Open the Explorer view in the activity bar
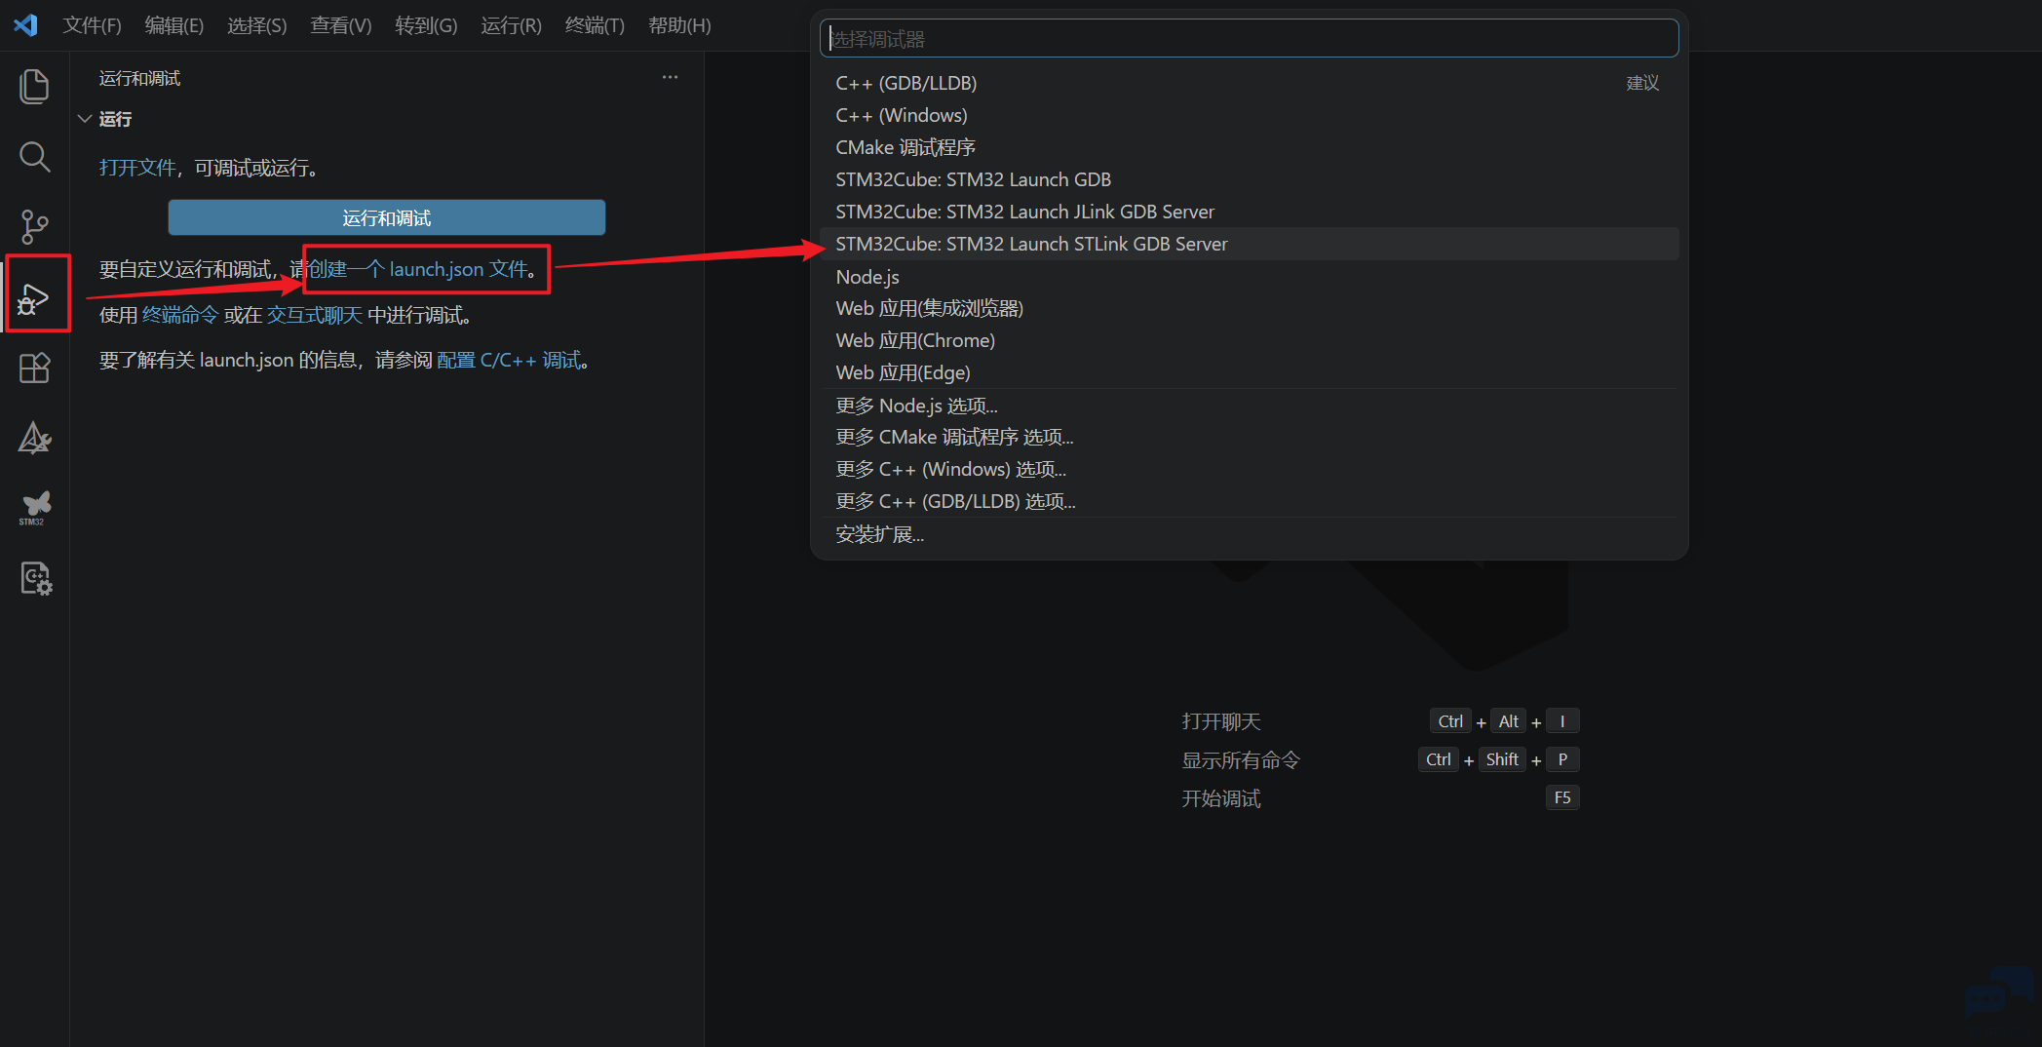 tap(35, 86)
